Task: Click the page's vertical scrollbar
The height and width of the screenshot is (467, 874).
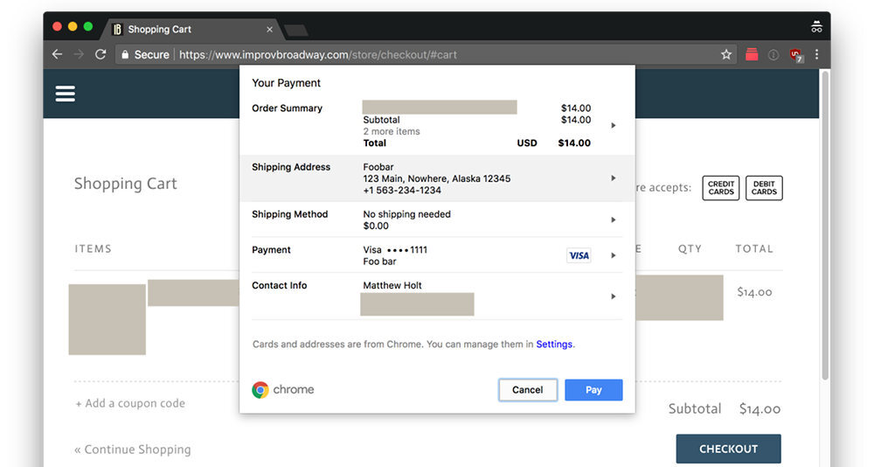Action: pyautogui.click(x=825, y=226)
